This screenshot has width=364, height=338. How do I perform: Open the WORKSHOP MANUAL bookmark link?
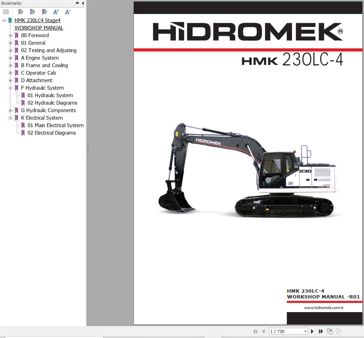coord(39,28)
